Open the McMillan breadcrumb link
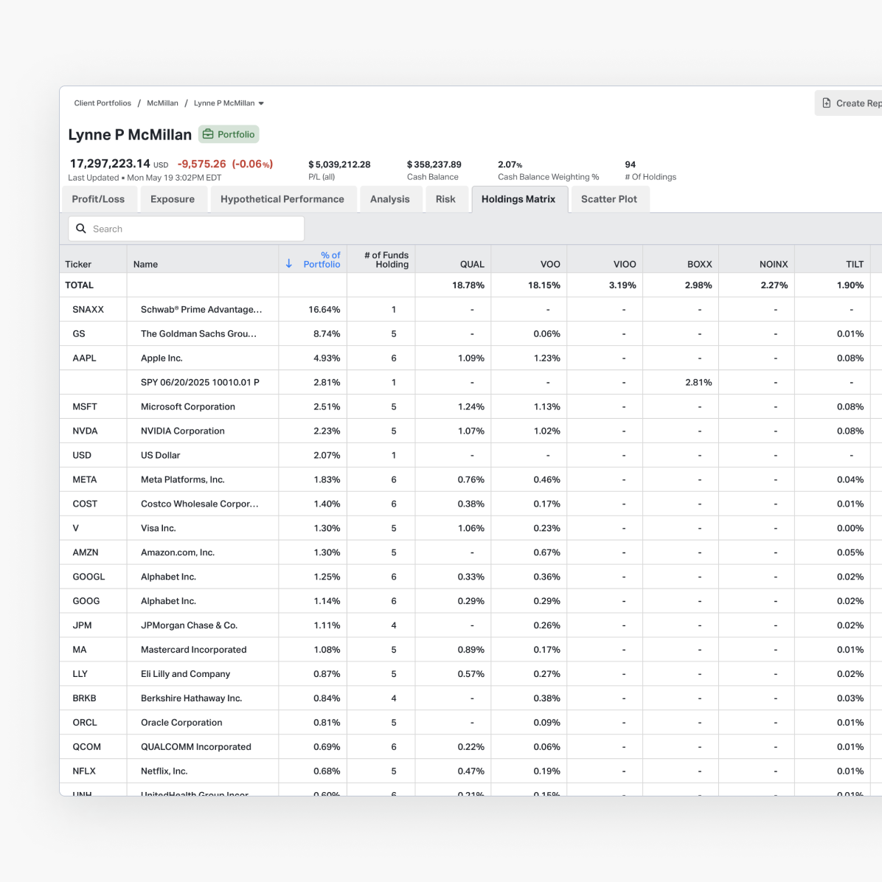882x882 pixels. click(162, 103)
